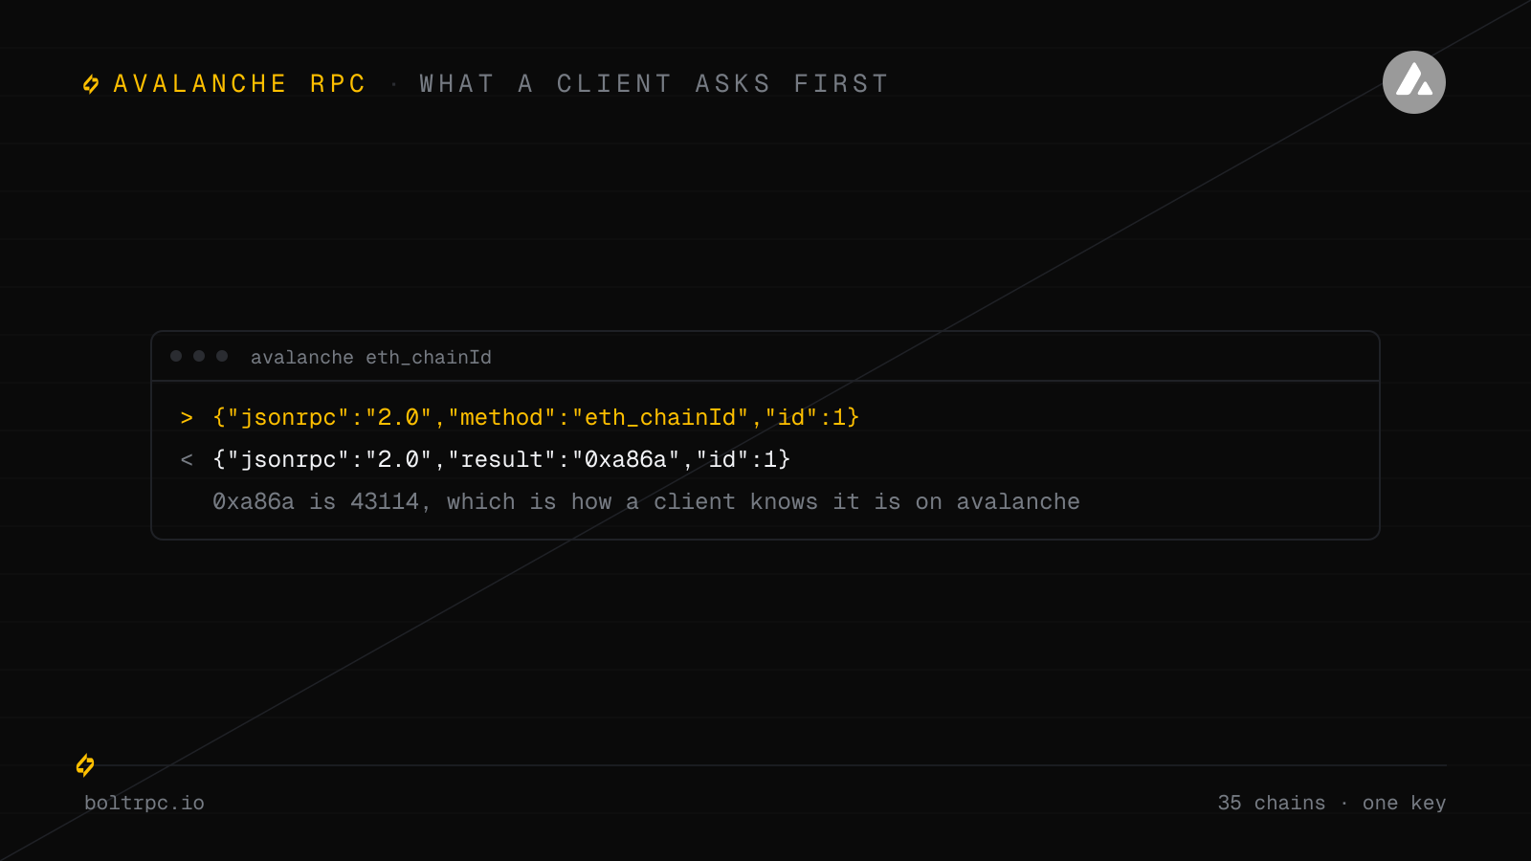Click the yellow bolt logo above boltrpc.io
The image size is (1531, 861).
tap(85, 765)
